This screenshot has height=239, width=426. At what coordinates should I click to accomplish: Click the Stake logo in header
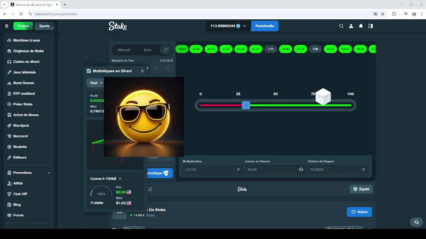118,26
